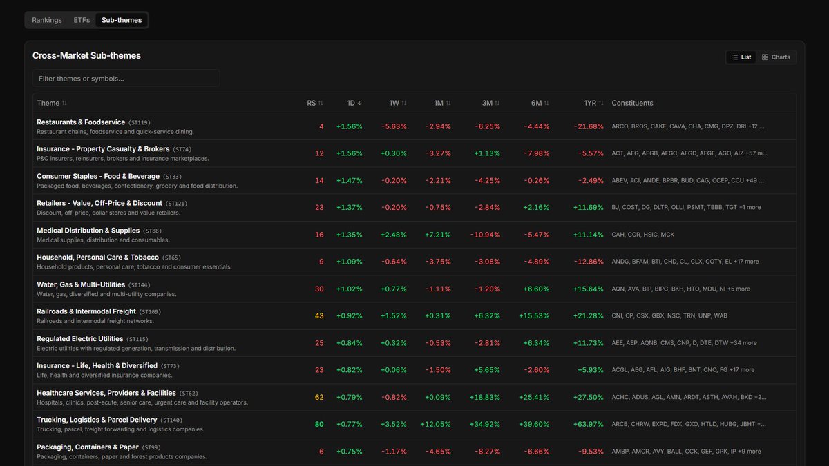Focus the Filter themes or symbols field
Image resolution: width=829 pixels, height=466 pixels.
[x=126, y=78]
